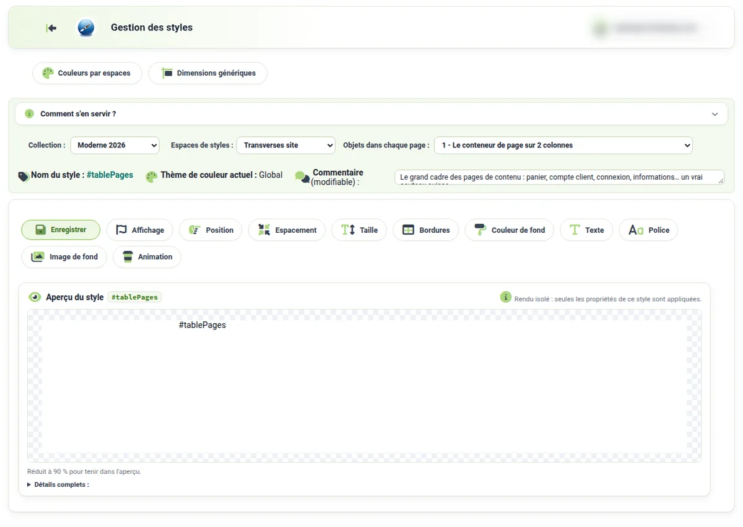Click the blue globe logo icon

tap(85, 28)
